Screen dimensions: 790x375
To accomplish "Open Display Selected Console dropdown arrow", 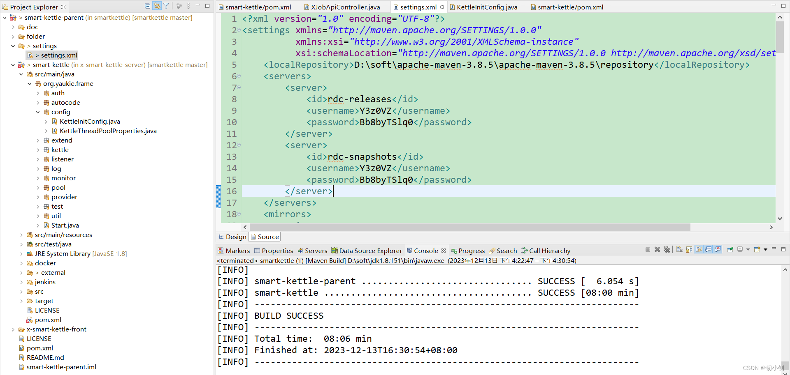I will (x=748, y=250).
